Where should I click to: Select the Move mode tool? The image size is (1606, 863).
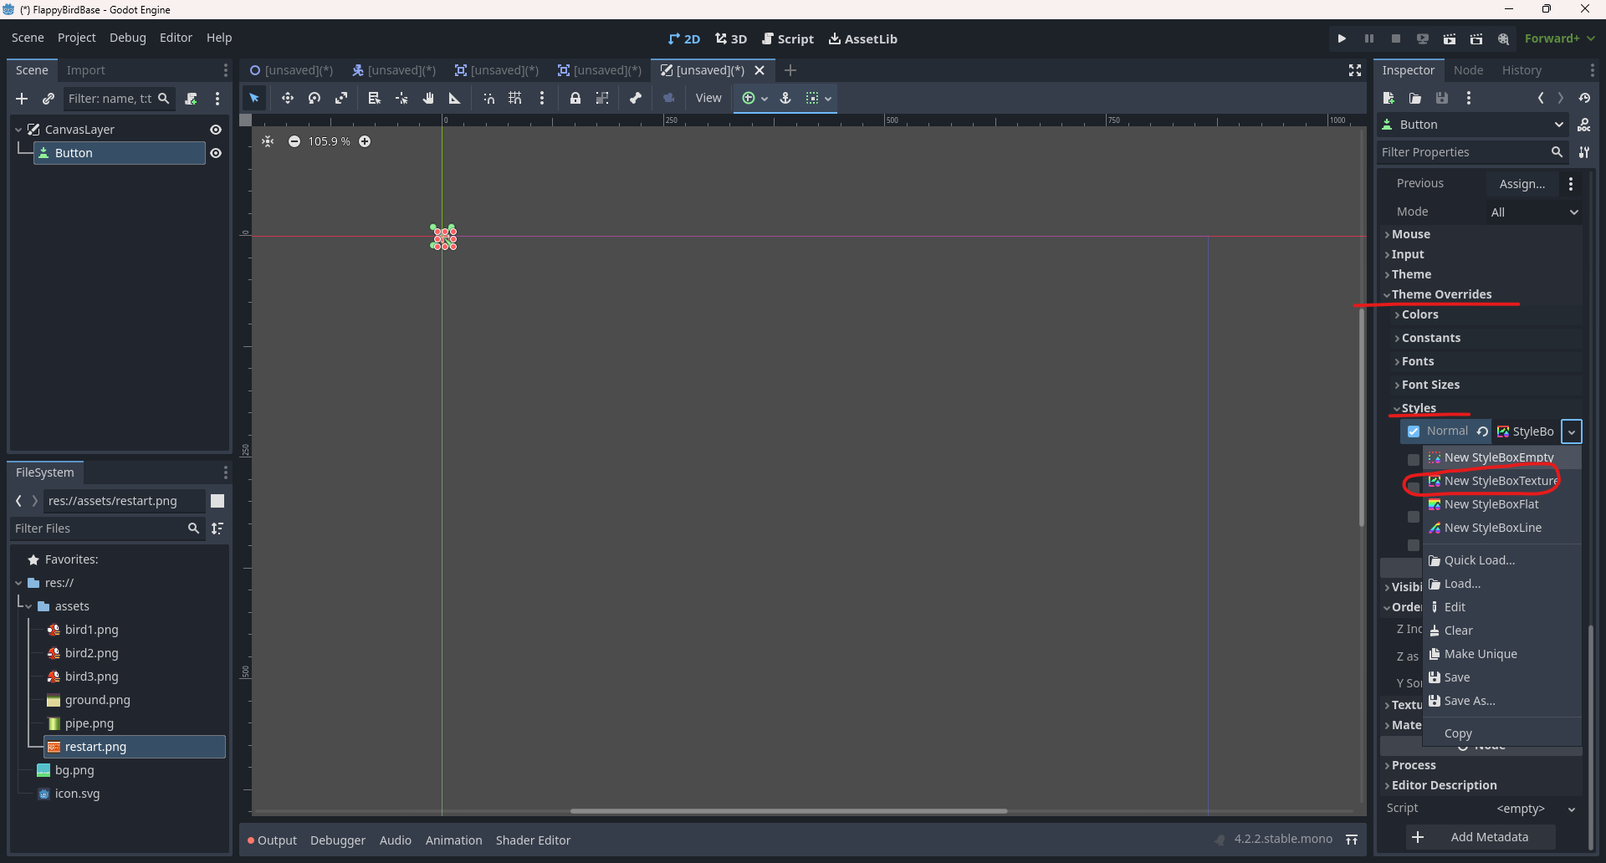[x=287, y=99]
